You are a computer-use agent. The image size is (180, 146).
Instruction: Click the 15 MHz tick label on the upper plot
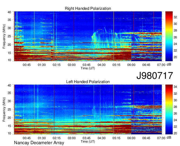click(x=9, y=53)
